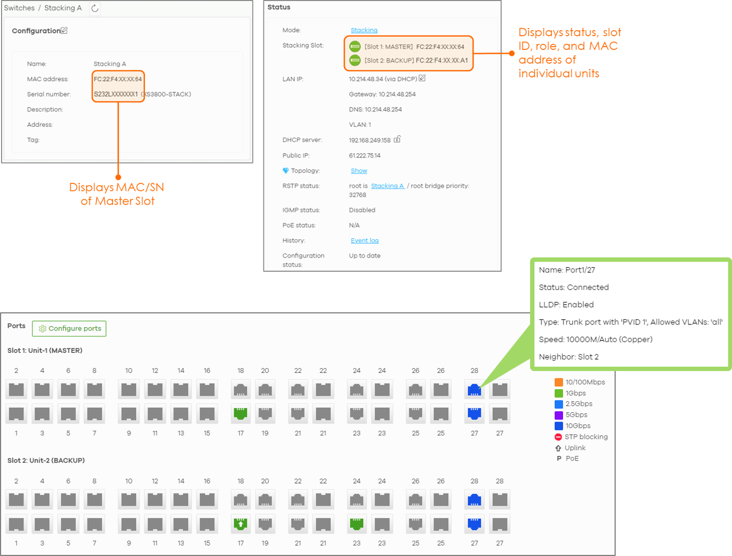Image resolution: width=732 pixels, height=556 pixels.
Task: Click the purple 5Gbps legend swatch
Action: click(x=559, y=415)
